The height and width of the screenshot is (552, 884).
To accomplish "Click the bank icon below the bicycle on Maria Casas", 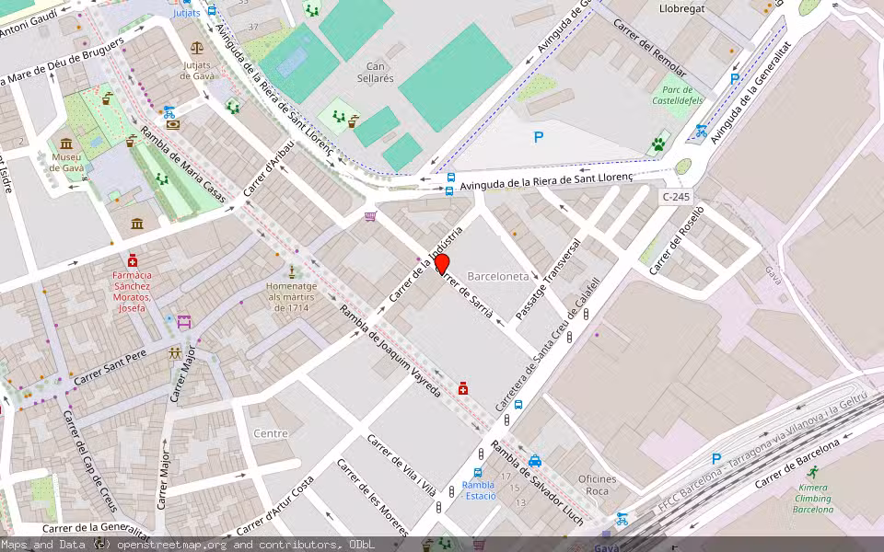I will pos(172,124).
